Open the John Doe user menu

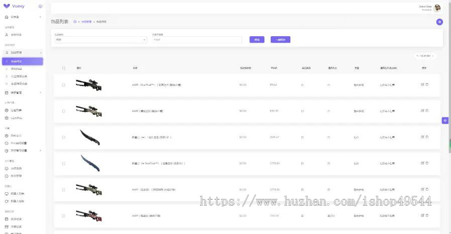pos(430,8)
